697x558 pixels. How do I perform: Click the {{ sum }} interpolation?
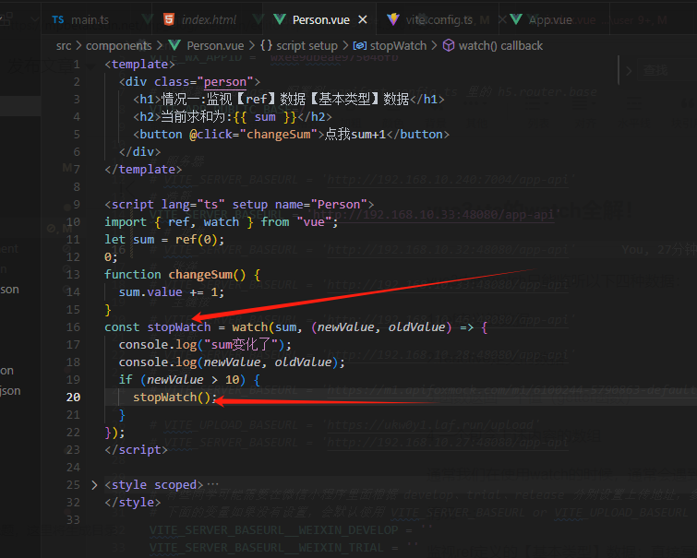click(265, 117)
